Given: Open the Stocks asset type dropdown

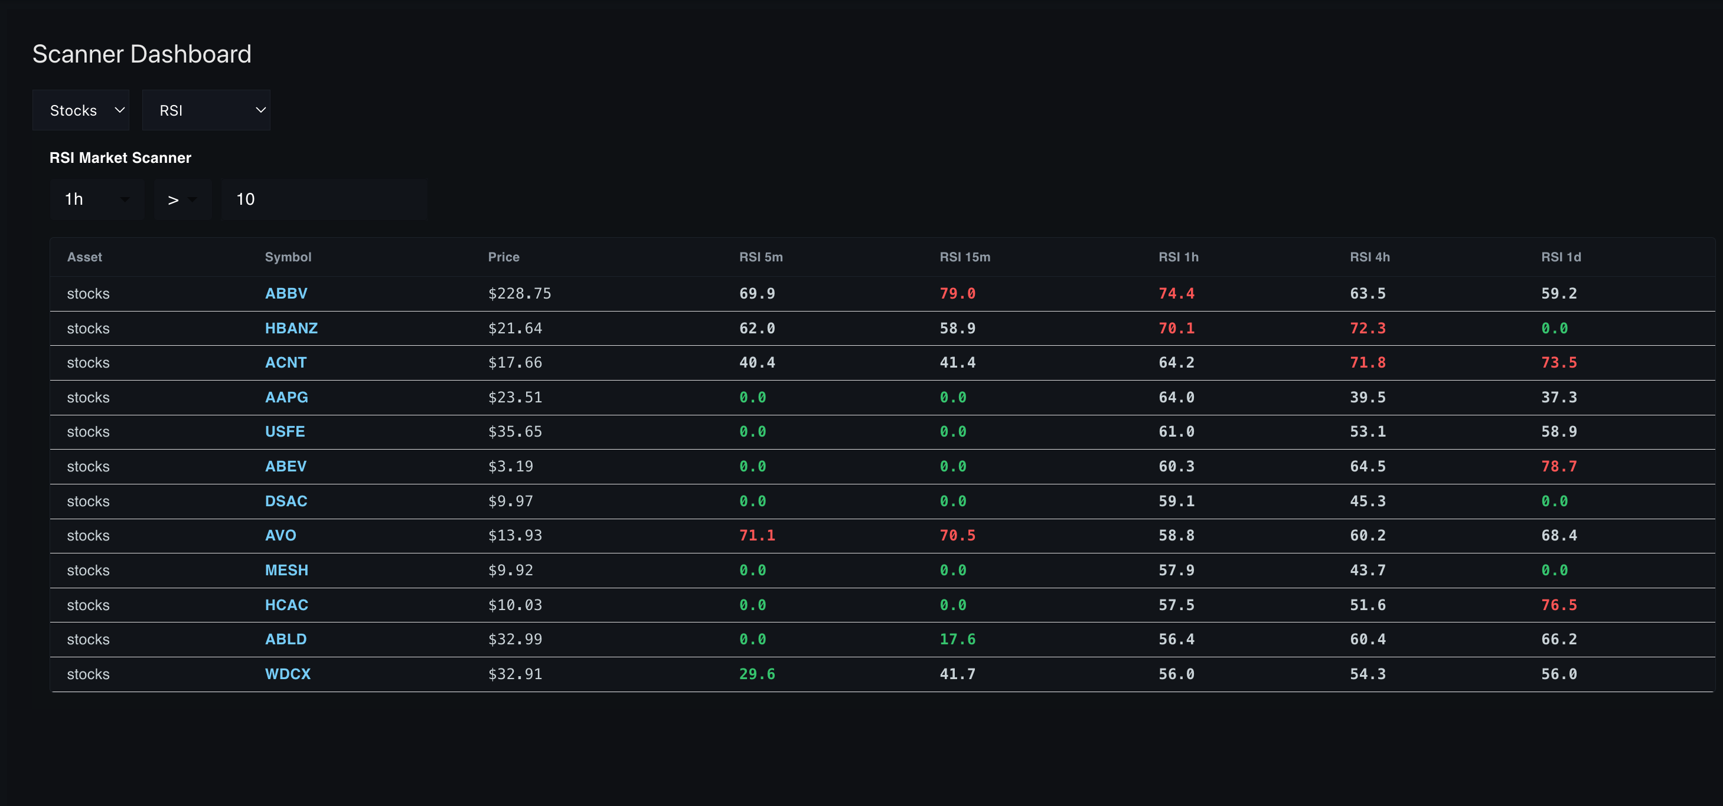Looking at the screenshot, I should click(x=80, y=110).
